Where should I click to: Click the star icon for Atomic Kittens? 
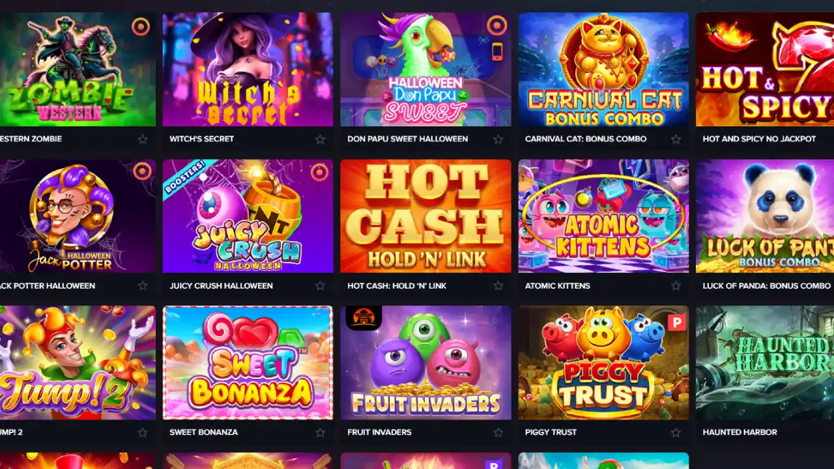click(676, 285)
